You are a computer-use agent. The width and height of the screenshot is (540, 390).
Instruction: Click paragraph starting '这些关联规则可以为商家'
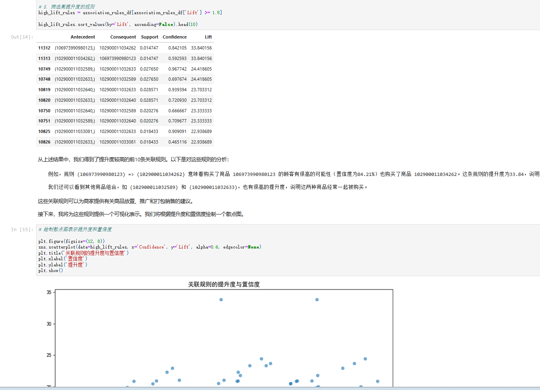(x=116, y=201)
